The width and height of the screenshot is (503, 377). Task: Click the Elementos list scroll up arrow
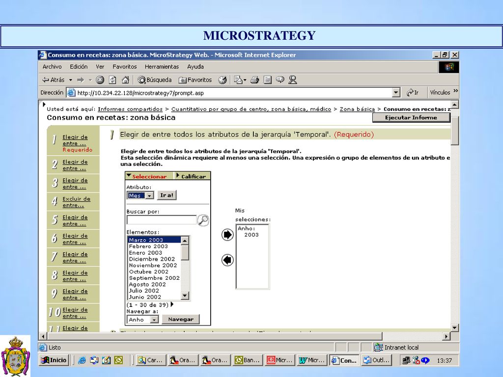[x=185, y=240]
